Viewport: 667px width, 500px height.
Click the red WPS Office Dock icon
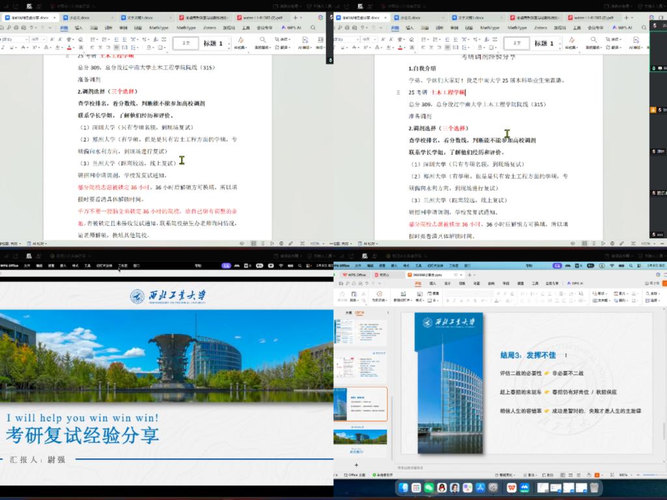pos(512,488)
